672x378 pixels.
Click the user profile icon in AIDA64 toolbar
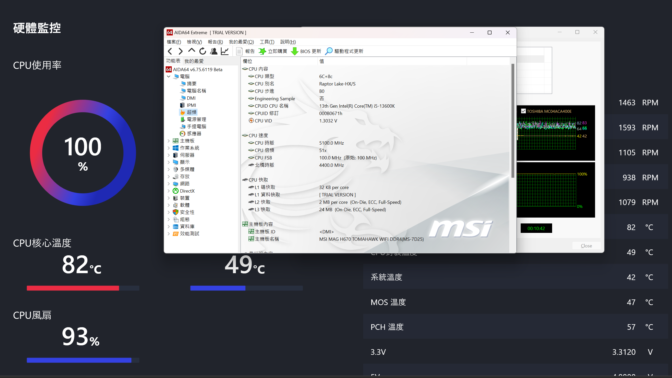click(214, 51)
